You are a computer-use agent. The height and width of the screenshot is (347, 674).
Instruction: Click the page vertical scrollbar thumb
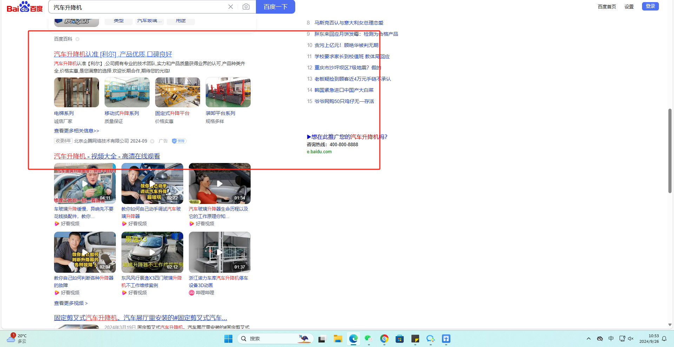click(670, 151)
